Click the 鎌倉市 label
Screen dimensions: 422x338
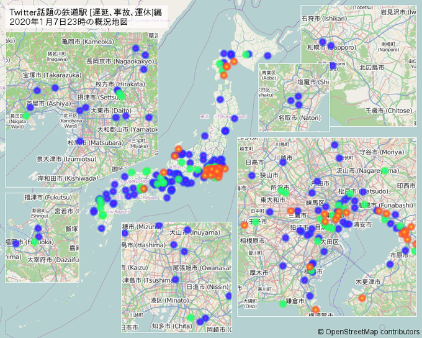point(295,301)
